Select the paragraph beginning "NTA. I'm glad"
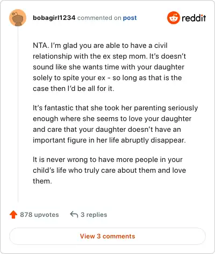 pos(109,67)
